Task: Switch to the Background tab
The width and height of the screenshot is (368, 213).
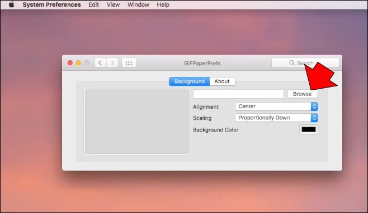Action: [189, 81]
